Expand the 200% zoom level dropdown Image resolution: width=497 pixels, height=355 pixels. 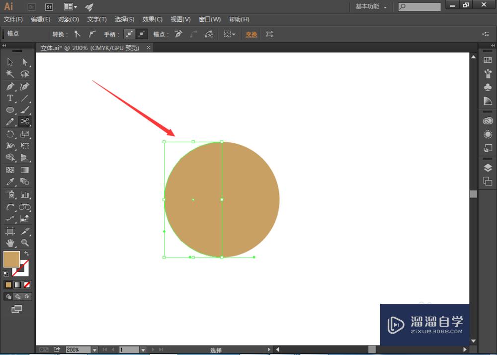[94, 350]
